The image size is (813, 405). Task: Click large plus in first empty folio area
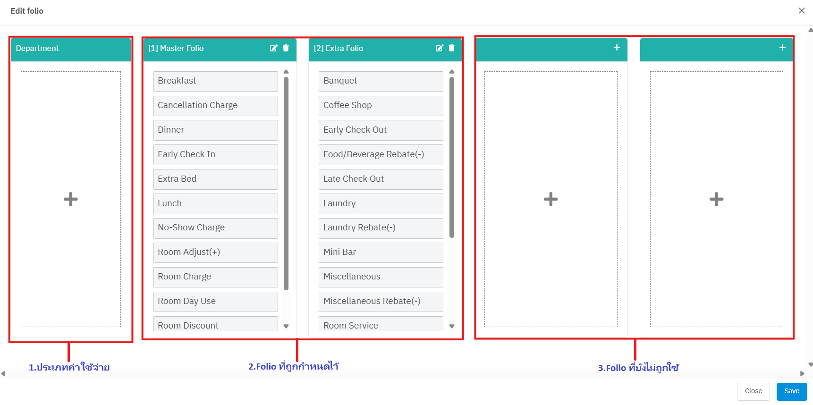tap(550, 199)
